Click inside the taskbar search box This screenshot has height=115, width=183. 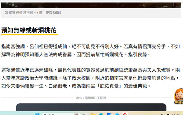tap(61, 114)
